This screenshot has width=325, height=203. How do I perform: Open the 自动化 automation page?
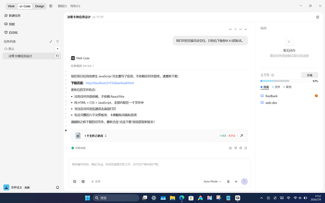pyautogui.click(x=11, y=32)
